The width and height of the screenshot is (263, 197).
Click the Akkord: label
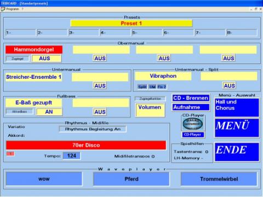[x=16, y=136]
